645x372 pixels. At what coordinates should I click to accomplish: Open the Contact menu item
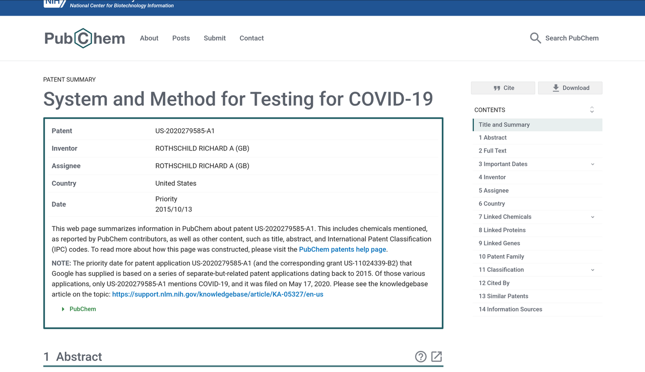(251, 38)
